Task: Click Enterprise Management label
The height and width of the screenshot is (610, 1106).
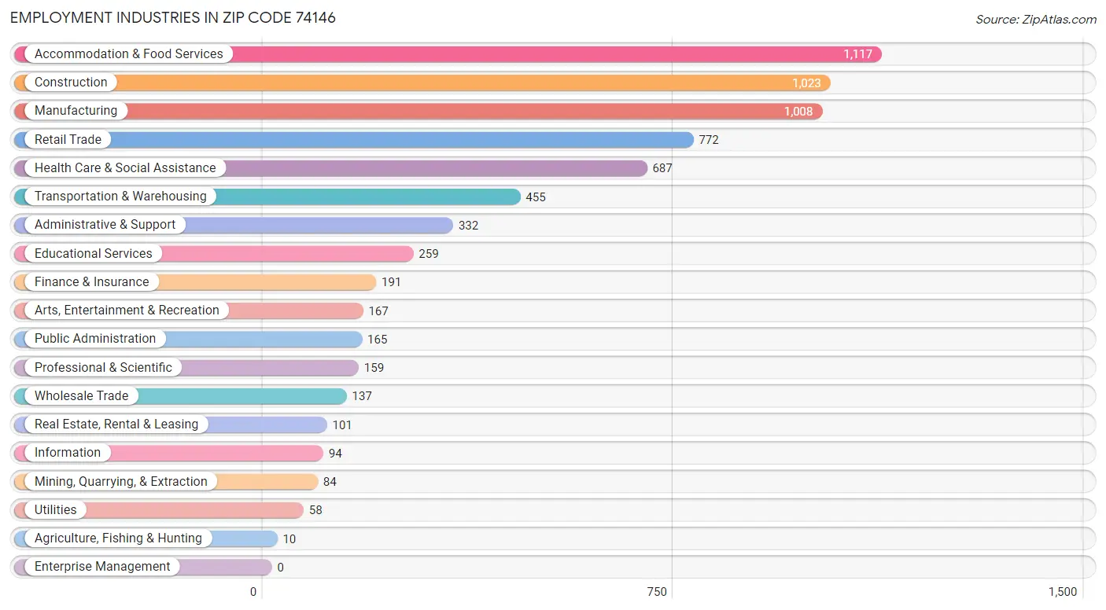Action: click(102, 566)
